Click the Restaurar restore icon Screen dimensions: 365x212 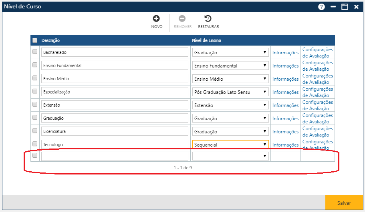tap(208, 18)
